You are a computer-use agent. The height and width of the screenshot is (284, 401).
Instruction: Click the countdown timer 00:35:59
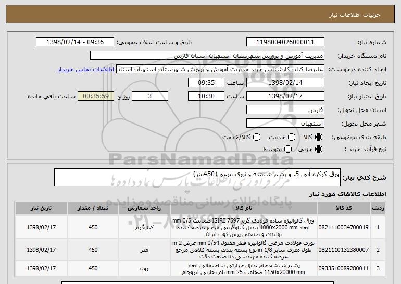click(96, 96)
